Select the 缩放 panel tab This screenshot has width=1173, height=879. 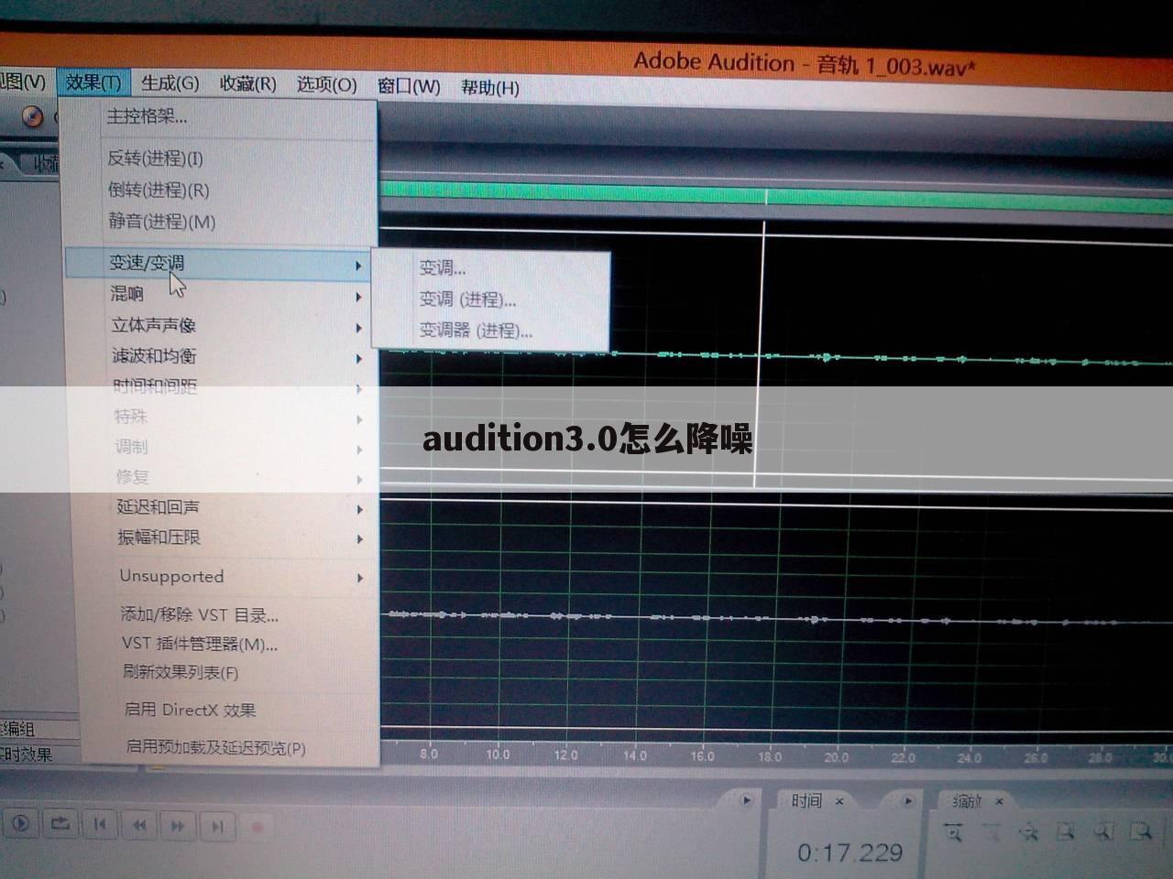click(x=967, y=801)
